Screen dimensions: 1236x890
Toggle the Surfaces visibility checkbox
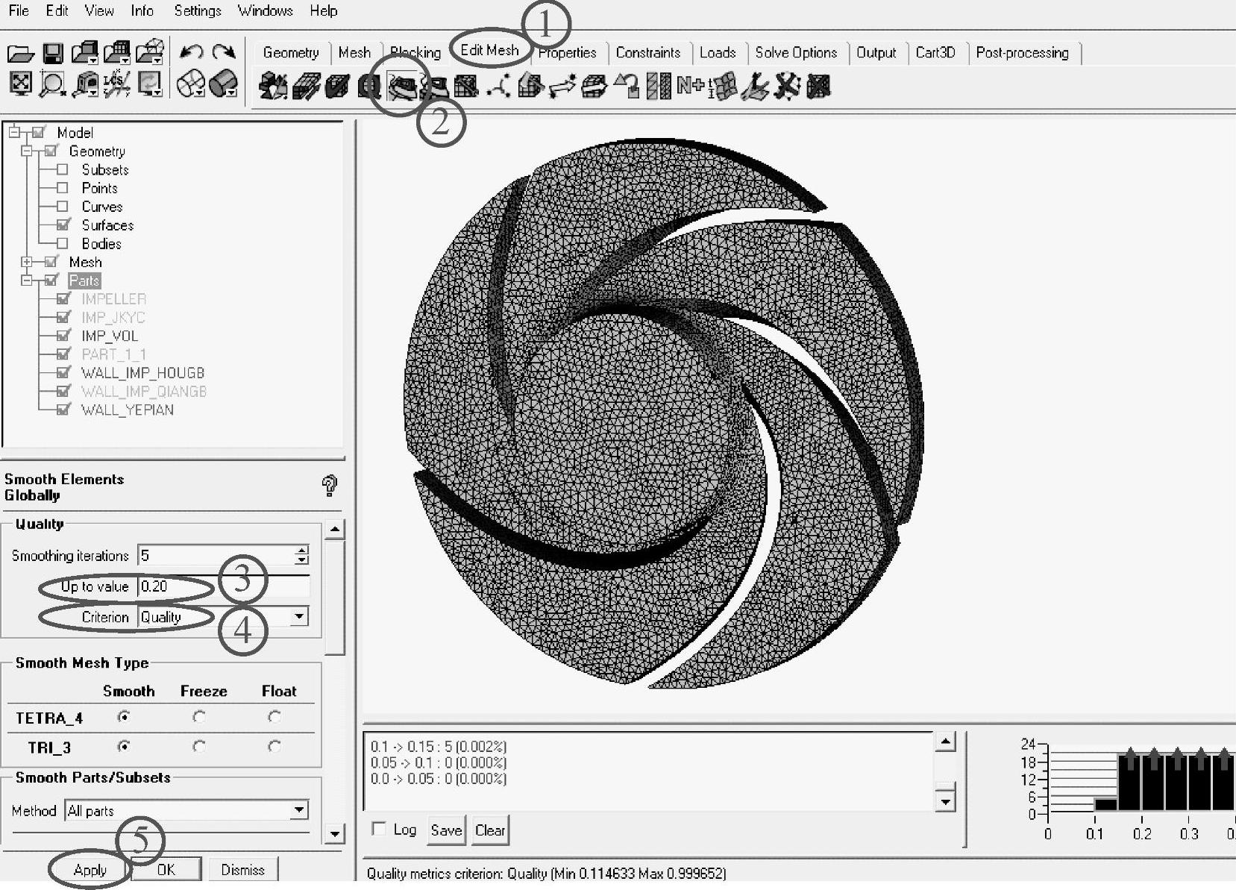pos(63,225)
